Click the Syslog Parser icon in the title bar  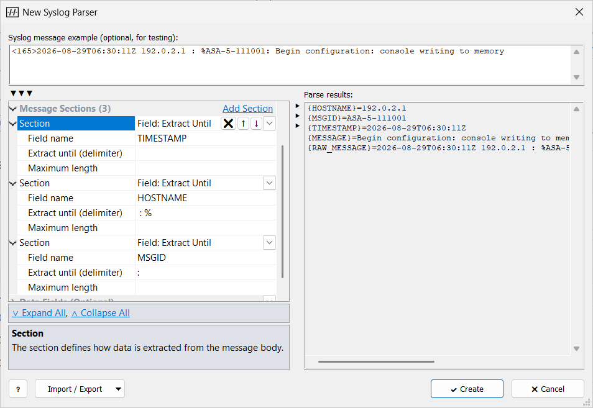(x=12, y=12)
